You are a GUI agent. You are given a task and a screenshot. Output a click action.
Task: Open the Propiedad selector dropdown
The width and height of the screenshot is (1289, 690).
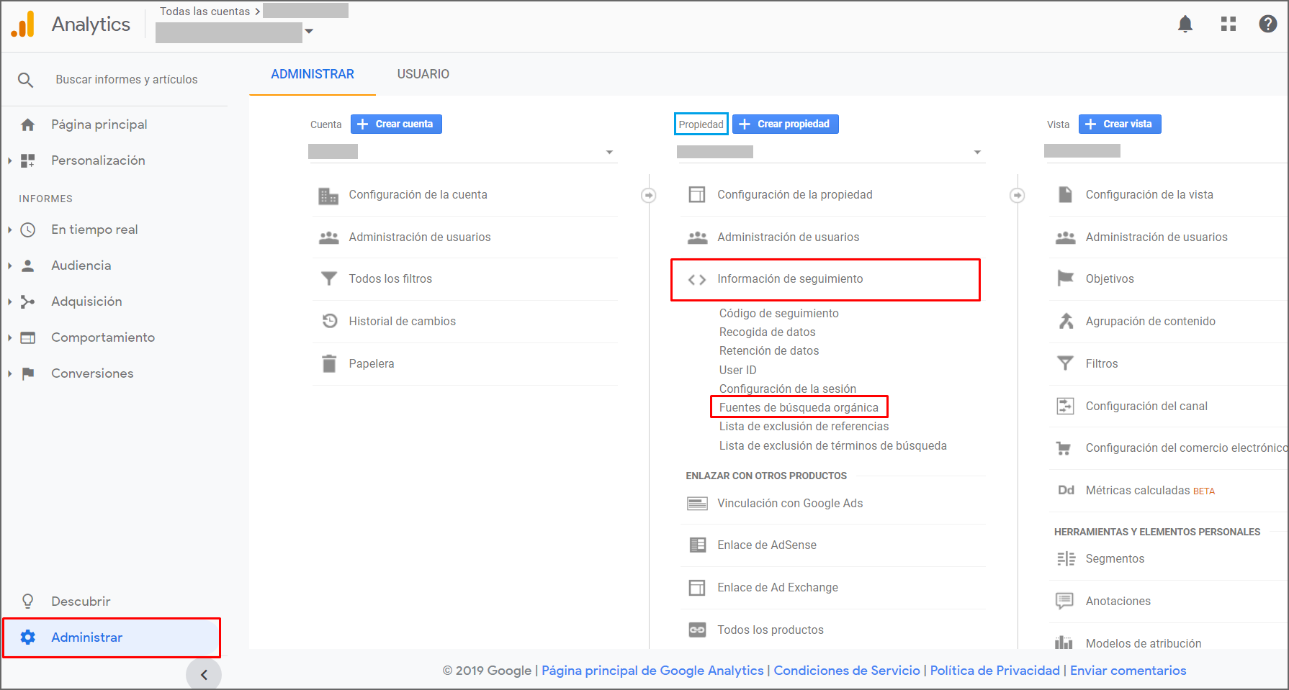point(976,153)
